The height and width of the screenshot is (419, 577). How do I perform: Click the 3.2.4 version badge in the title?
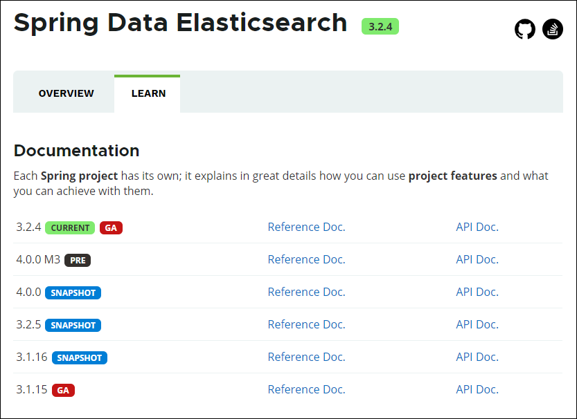pos(380,26)
